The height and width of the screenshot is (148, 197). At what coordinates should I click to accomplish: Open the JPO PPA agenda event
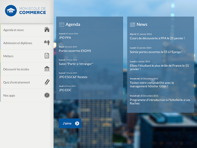click(65, 38)
